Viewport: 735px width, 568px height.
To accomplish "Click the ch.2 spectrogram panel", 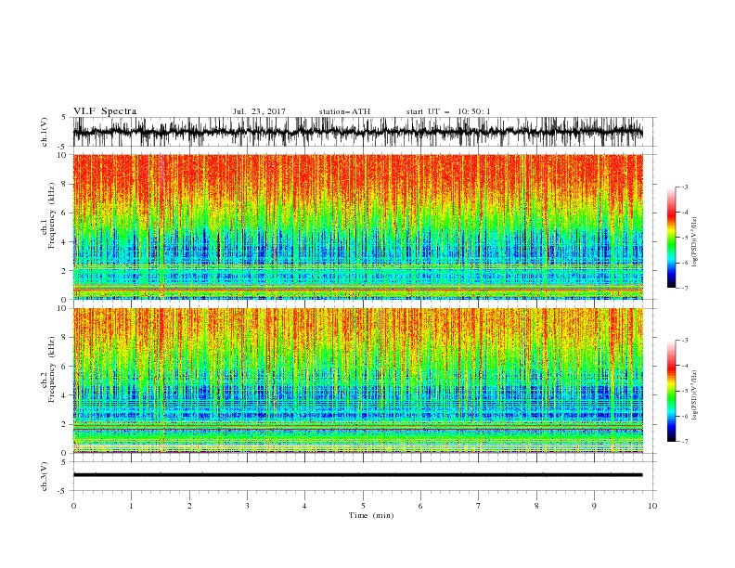I will (x=357, y=381).
